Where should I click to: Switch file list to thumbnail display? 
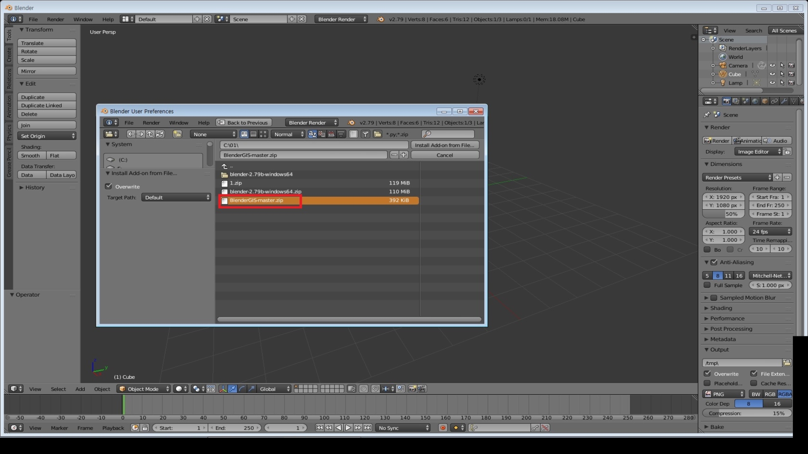click(263, 134)
